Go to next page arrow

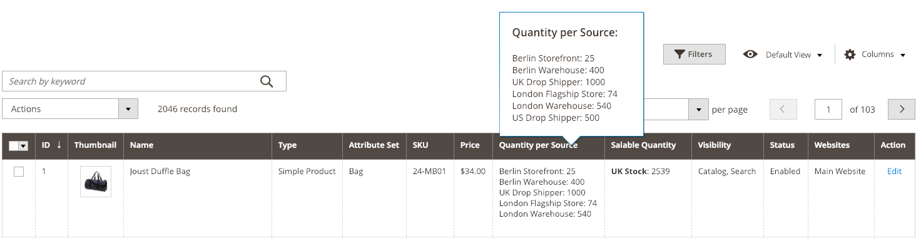[x=902, y=109]
